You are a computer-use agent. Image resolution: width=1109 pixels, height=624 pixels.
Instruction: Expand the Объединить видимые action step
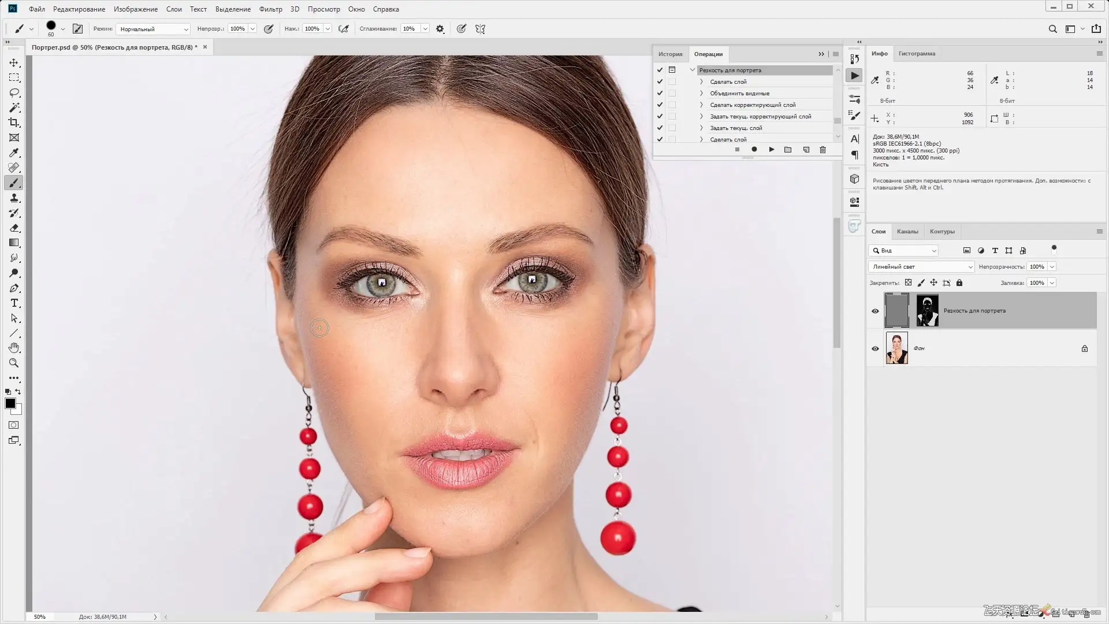(x=701, y=93)
